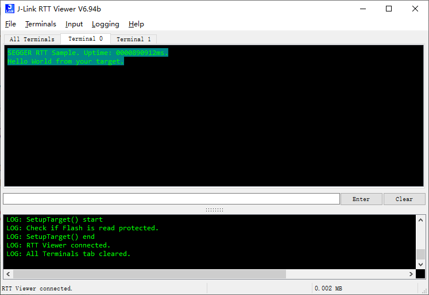
Task: Click the 'RTT Viewer connected.' status bar text
Action: (x=37, y=289)
